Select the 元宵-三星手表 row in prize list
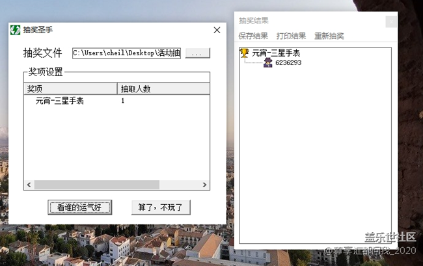Screen dimensions: 423x266 [x=59, y=101]
